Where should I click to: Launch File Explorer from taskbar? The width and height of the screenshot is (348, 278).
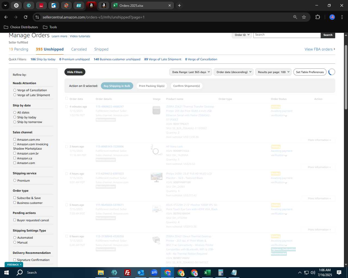(101, 273)
